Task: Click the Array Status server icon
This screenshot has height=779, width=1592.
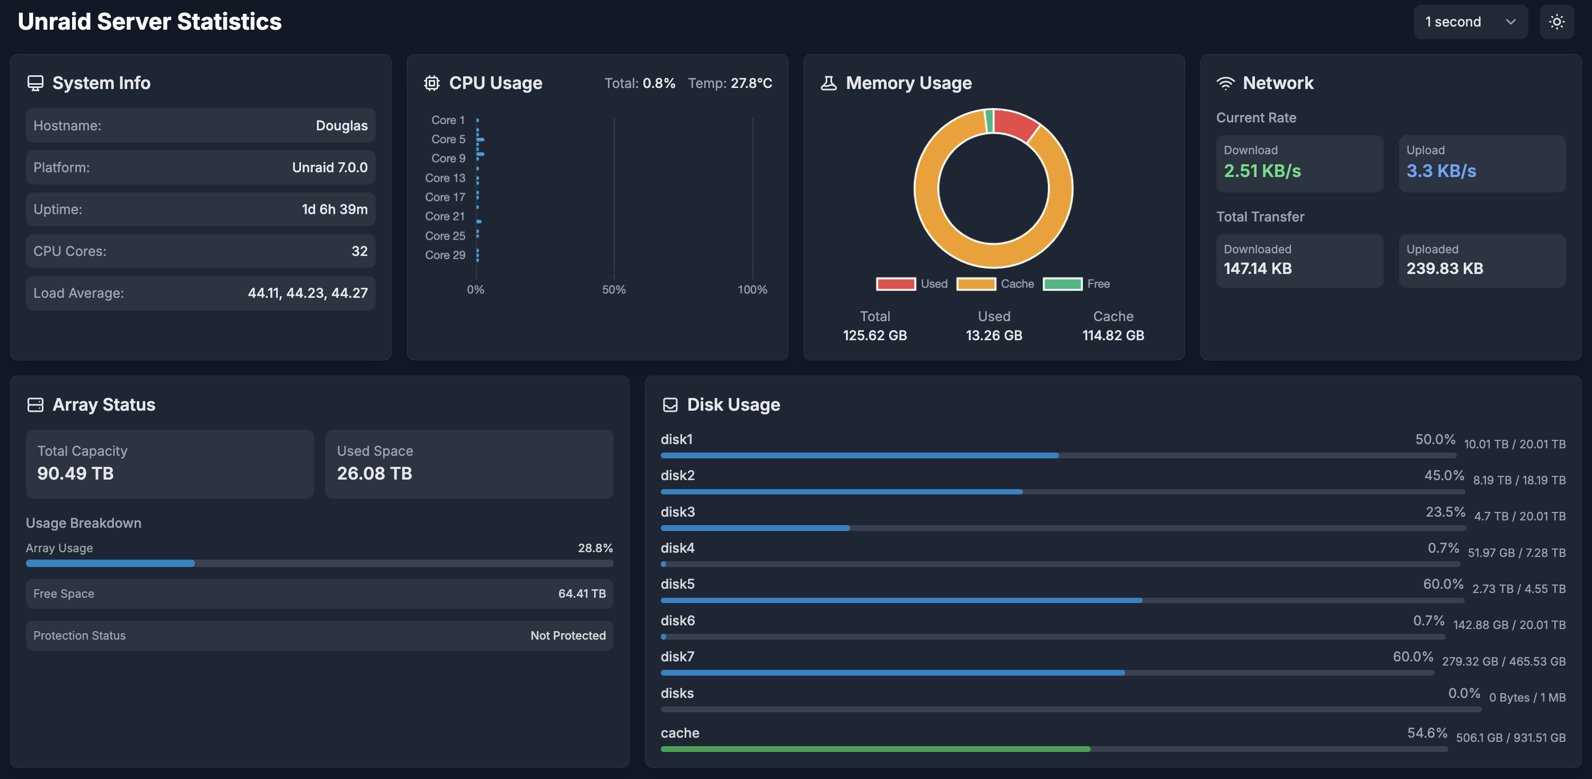Action: point(35,405)
